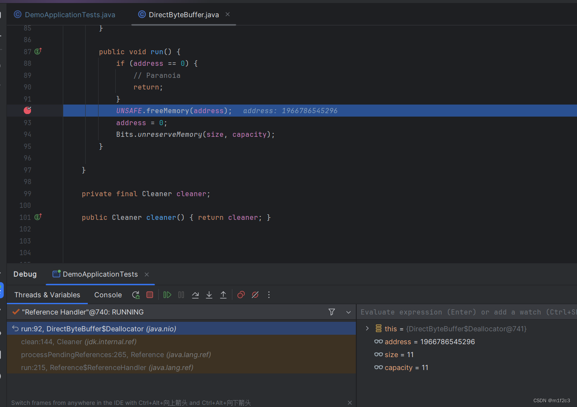The image size is (577, 407).
Task: Select frame clean:144, Cleaner
Action: tap(181, 342)
